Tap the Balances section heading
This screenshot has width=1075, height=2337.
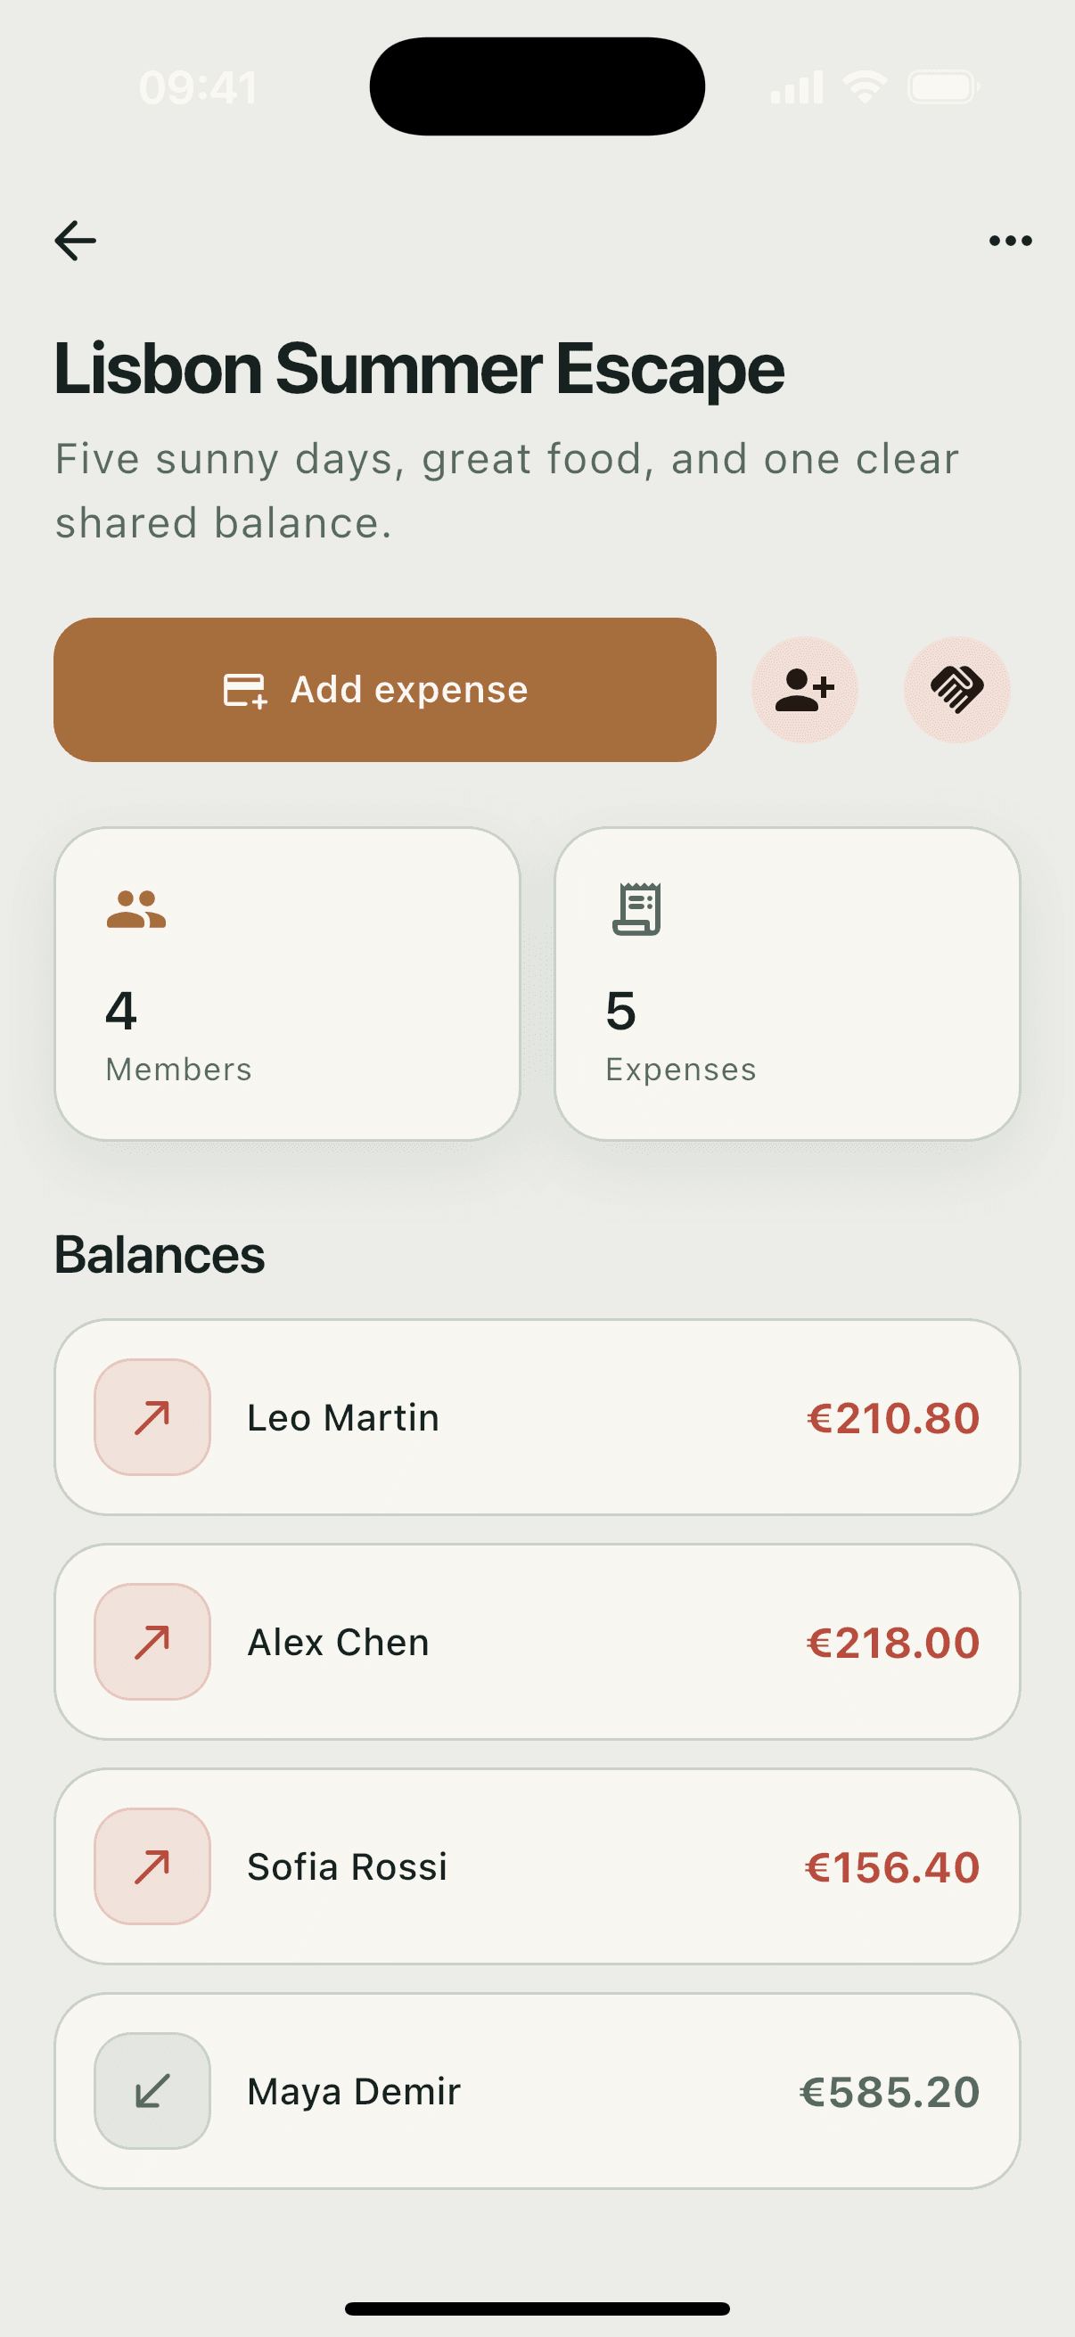tap(160, 1255)
